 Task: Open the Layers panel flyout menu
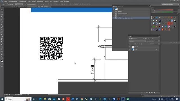tap(159, 36)
